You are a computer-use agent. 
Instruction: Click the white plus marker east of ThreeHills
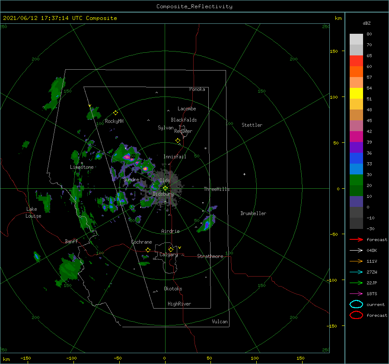pyautogui.click(x=244, y=174)
